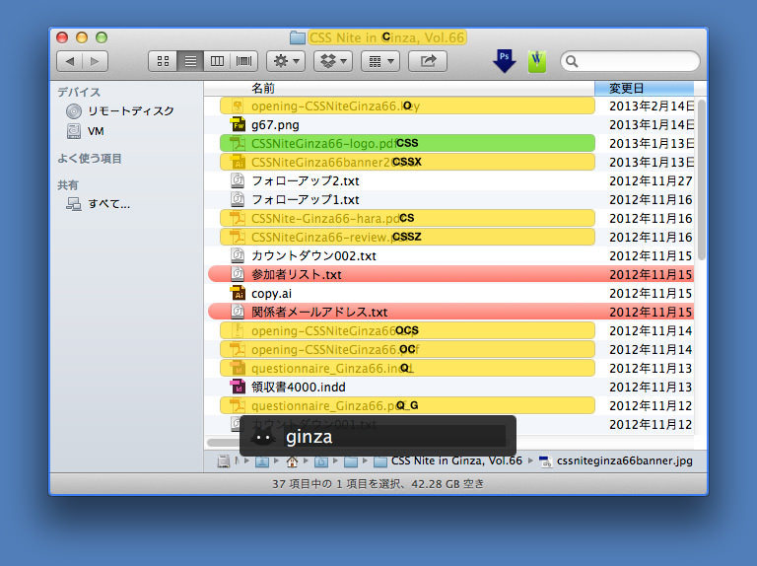Select questionnaire_Ginza66.pdf row

[x=407, y=405]
